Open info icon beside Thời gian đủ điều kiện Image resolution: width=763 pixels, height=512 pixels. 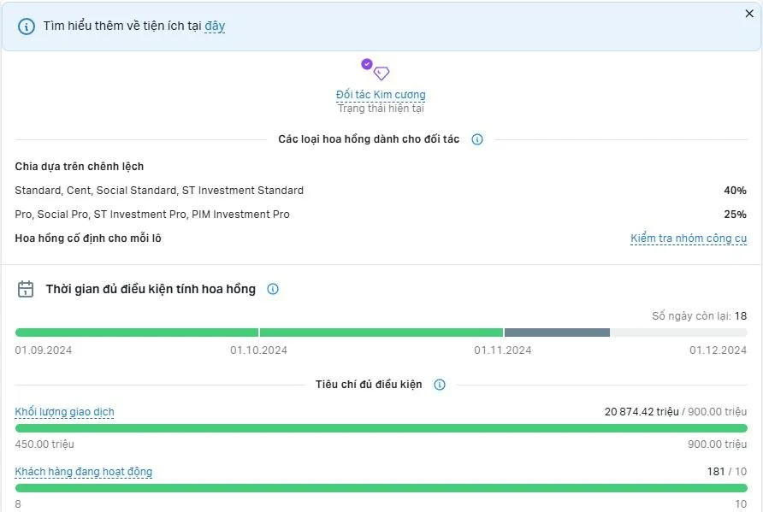coord(272,289)
